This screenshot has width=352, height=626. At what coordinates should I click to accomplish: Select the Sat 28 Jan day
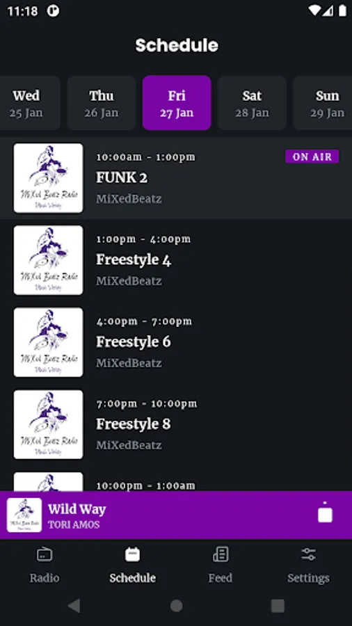coord(253,103)
